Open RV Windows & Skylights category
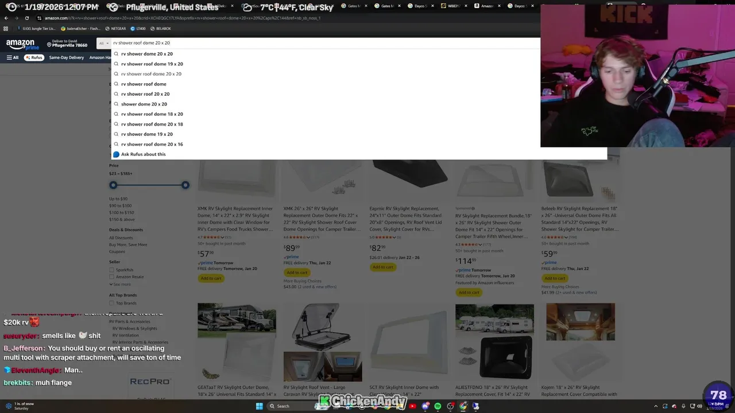This screenshot has height=413, width=735. [x=134, y=329]
